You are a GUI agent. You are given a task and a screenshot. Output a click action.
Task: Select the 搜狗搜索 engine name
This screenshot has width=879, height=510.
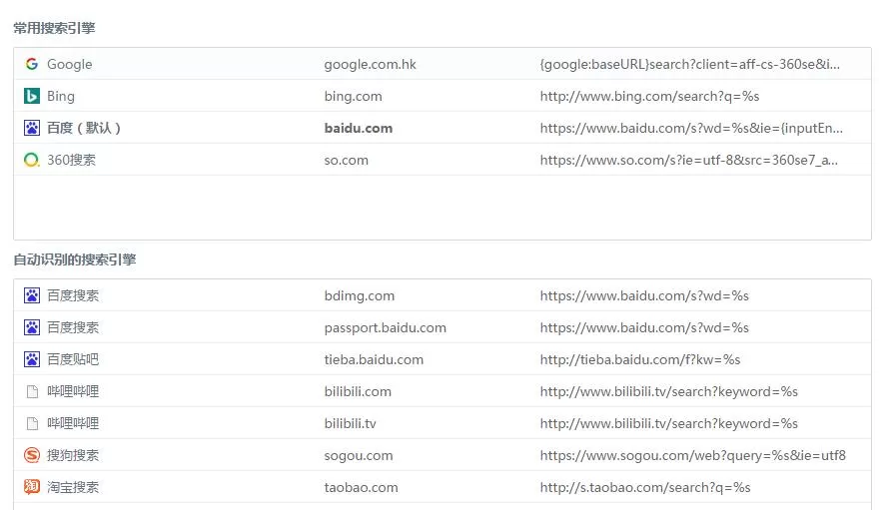click(x=73, y=455)
